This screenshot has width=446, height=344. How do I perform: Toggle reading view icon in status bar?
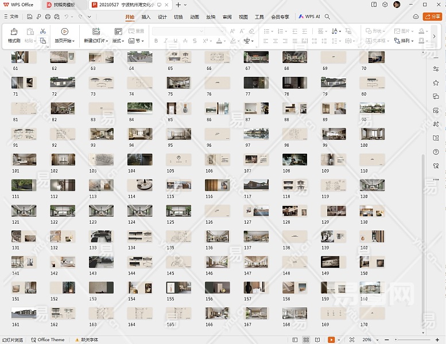click(x=317, y=340)
